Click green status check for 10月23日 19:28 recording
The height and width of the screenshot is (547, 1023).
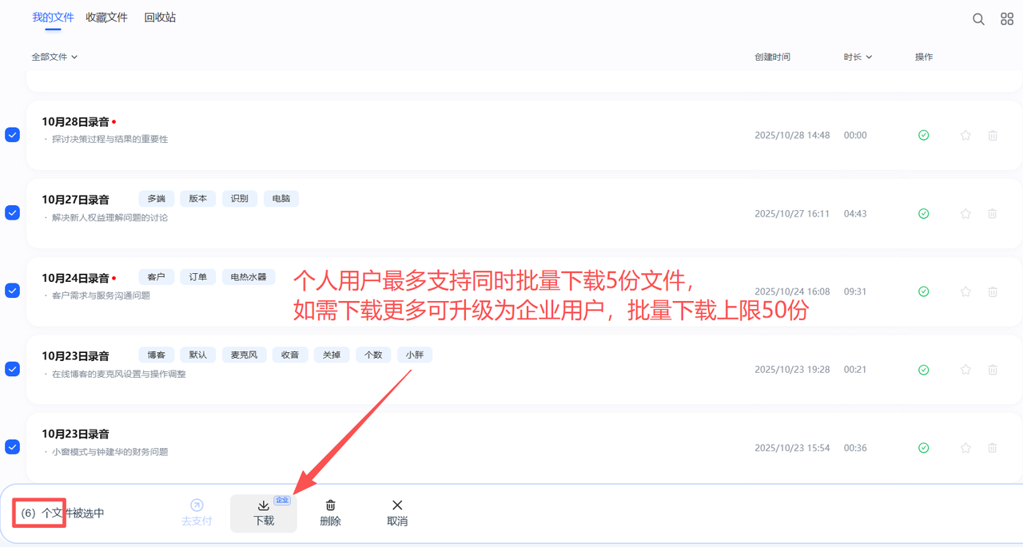(923, 370)
